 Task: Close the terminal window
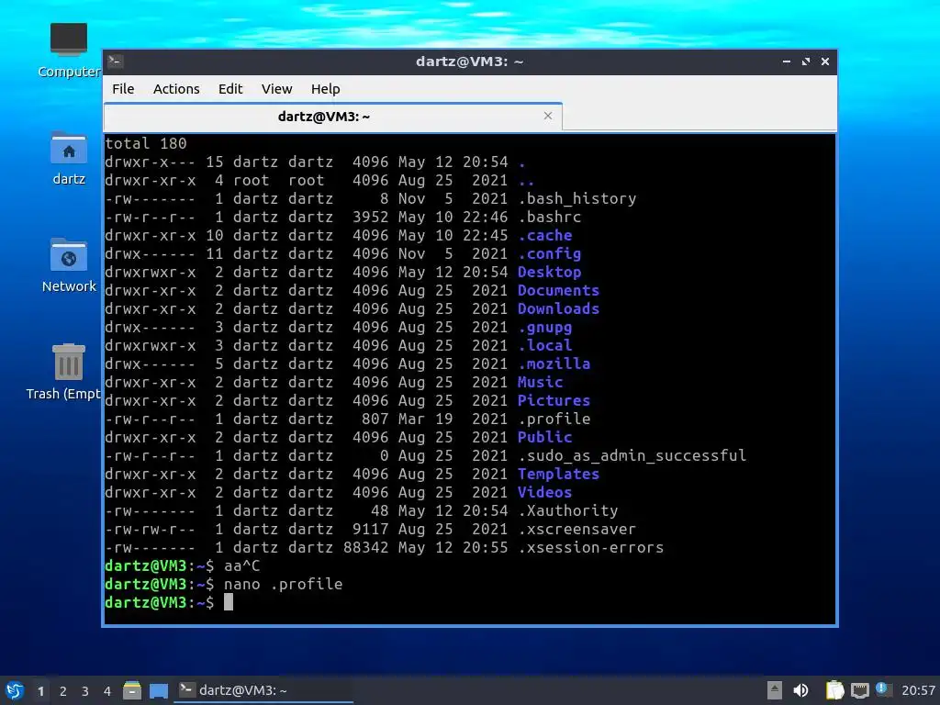click(x=825, y=62)
